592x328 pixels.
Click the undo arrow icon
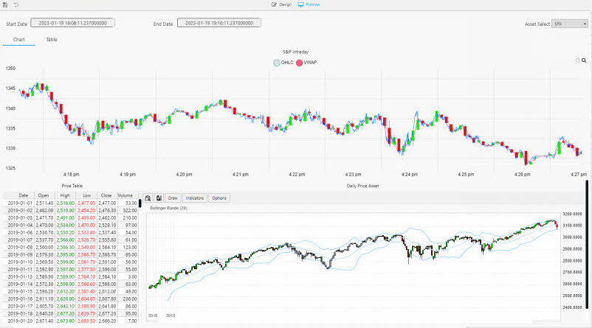pyautogui.click(x=16, y=4)
